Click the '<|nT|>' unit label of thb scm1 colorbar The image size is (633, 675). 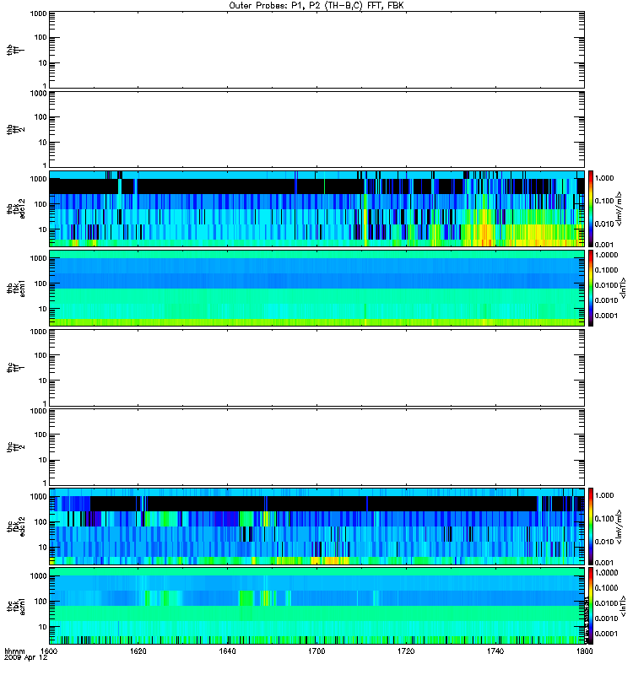pos(622,288)
